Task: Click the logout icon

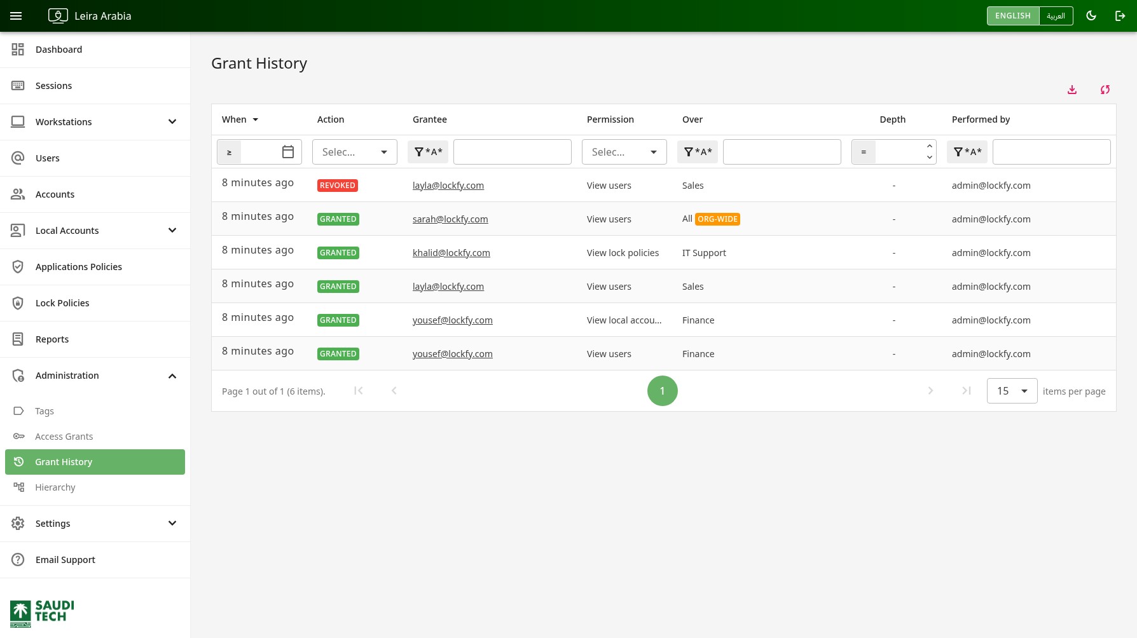Action: (1120, 16)
